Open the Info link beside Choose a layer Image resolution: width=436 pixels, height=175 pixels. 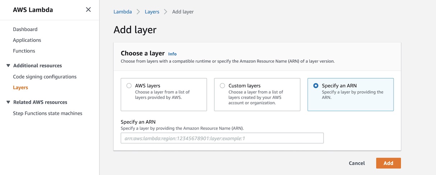tap(172, 54)
